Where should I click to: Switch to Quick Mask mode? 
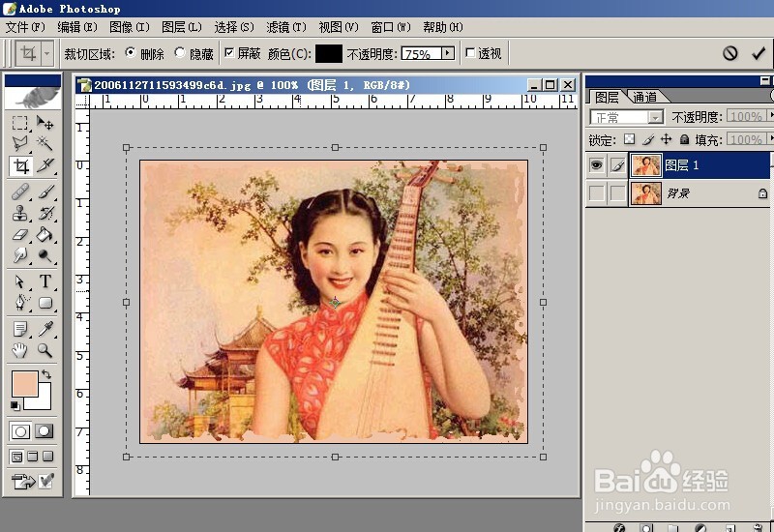point(45,431)
